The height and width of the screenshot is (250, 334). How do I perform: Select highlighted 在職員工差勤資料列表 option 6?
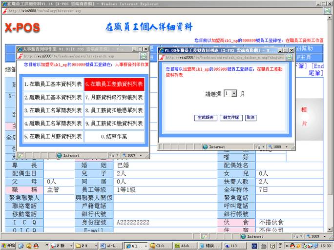point(114,84)
